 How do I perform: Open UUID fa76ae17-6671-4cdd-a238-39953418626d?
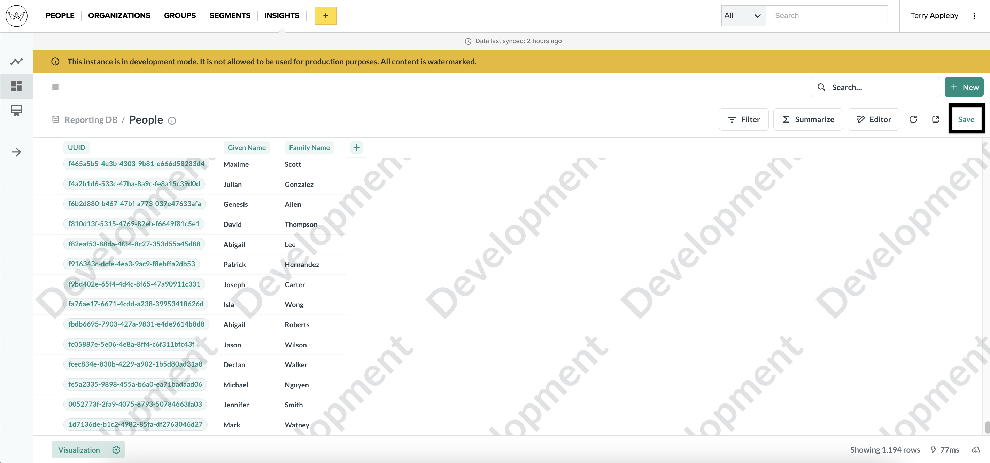pos(136,304)
